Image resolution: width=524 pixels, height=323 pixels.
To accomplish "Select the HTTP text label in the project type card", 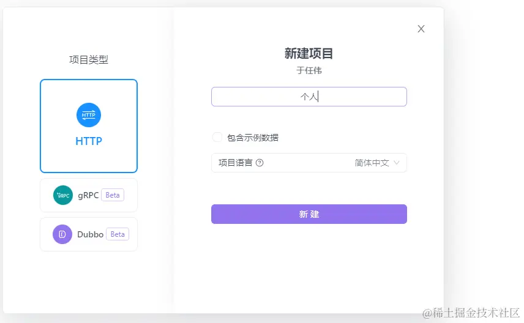I will 89,141.
